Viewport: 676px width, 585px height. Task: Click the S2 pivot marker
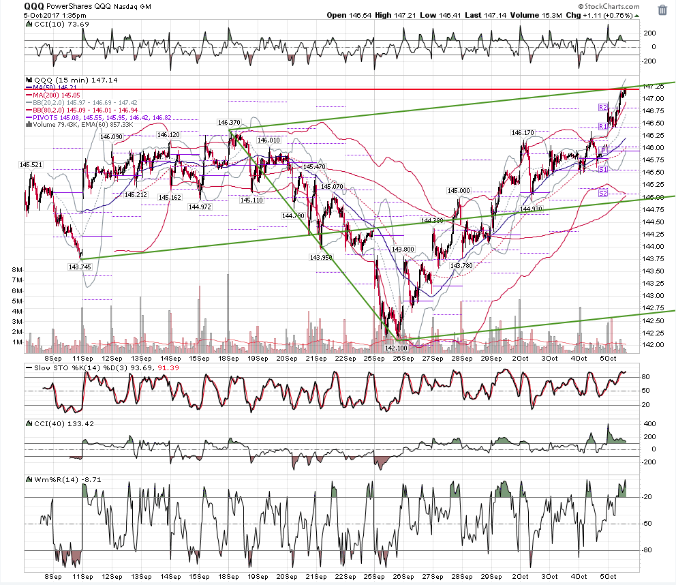point(602,193)
